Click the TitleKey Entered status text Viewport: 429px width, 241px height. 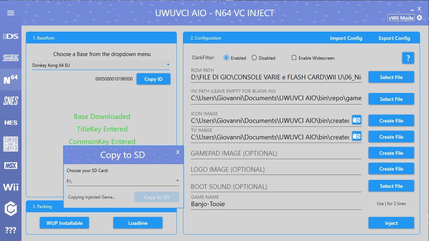click(x=102, y=129)
